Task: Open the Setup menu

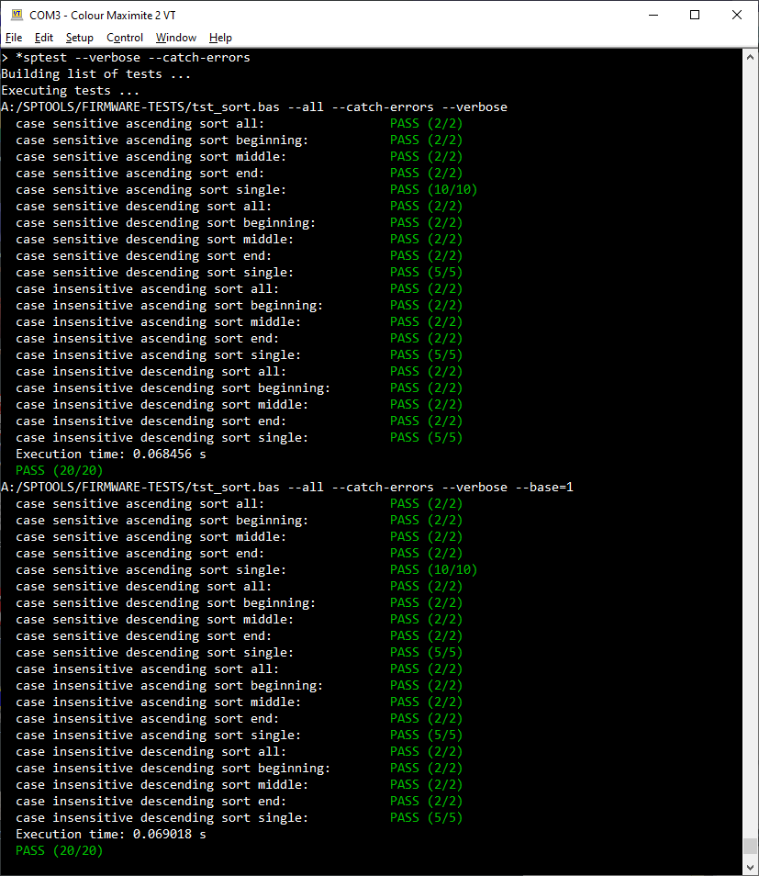Action: pos(79,38)
